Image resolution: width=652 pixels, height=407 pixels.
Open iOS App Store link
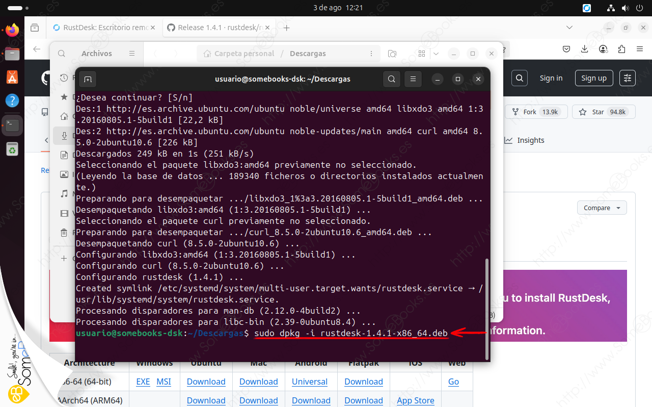[416, 400]
